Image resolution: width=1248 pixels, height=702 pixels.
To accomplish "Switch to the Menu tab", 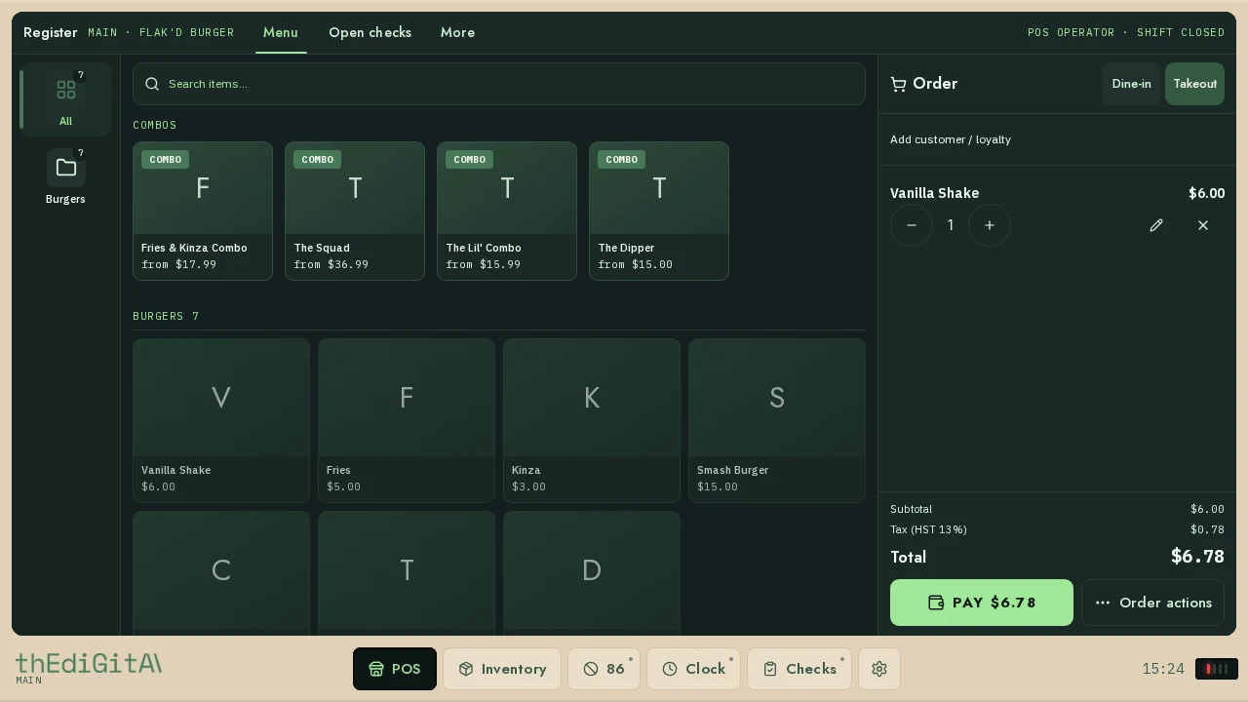I will click(281, 32).
